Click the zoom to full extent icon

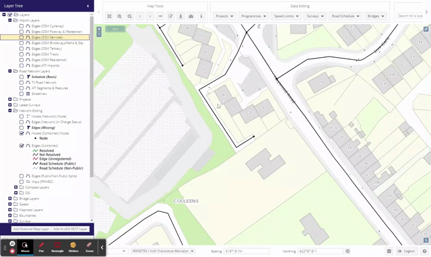109,16
